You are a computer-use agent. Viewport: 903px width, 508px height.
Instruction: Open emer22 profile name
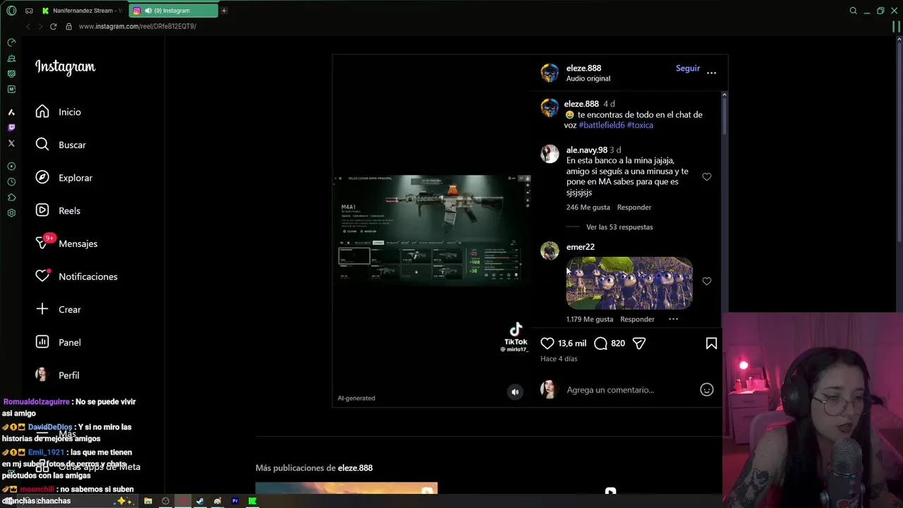pos(580,247)
